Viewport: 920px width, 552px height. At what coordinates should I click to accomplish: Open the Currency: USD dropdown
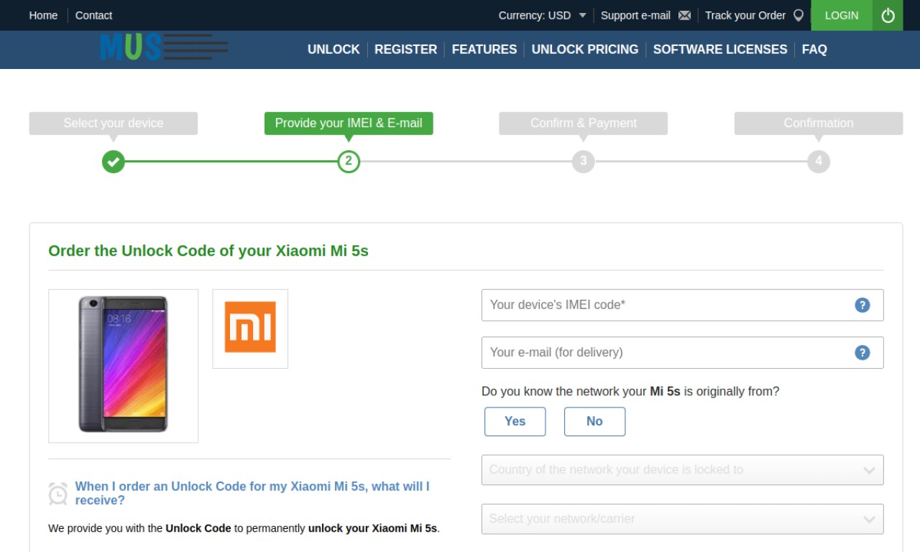point(543,15)
